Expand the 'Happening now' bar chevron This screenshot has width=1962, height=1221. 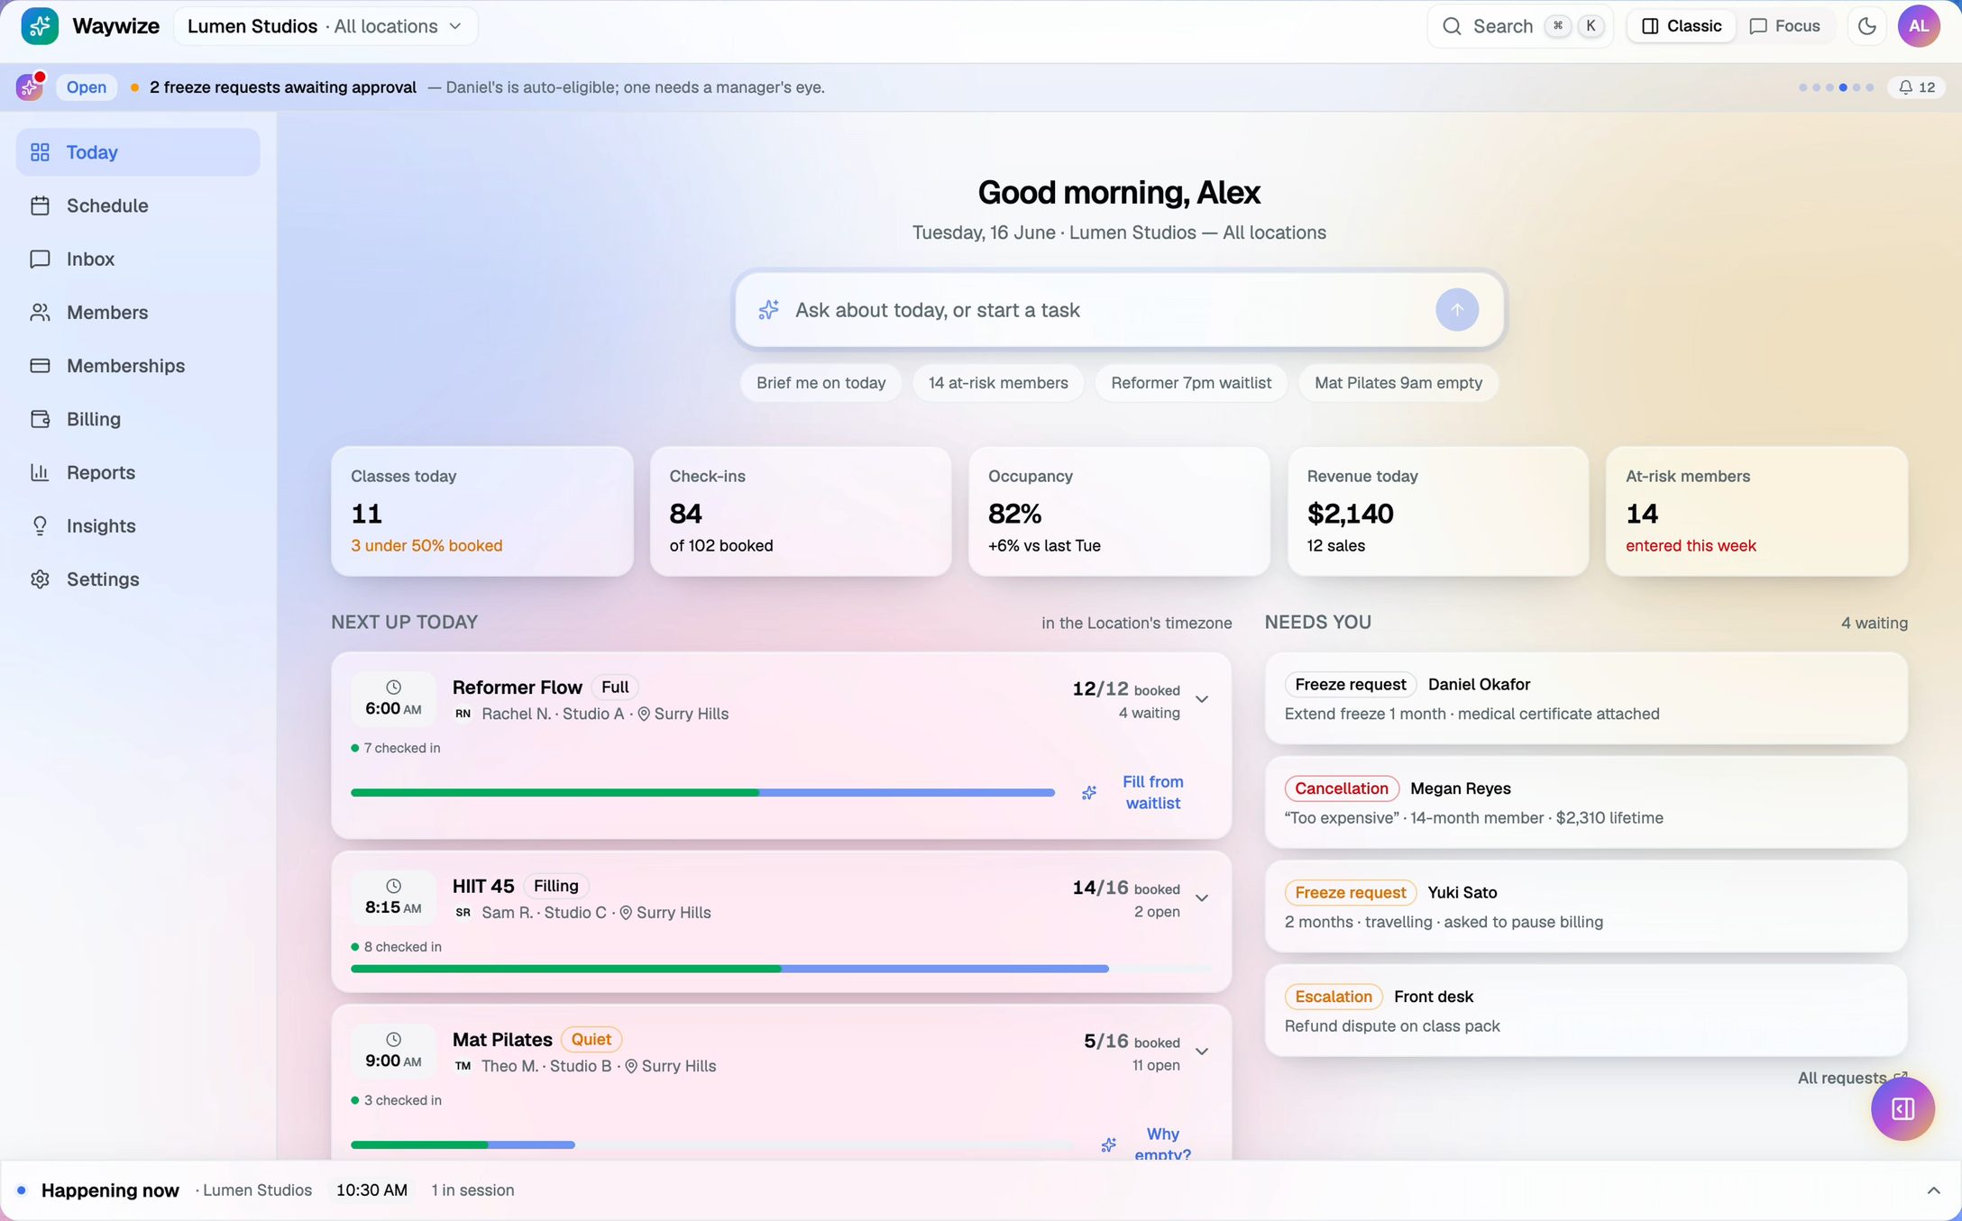[x=1933, y=1190]
